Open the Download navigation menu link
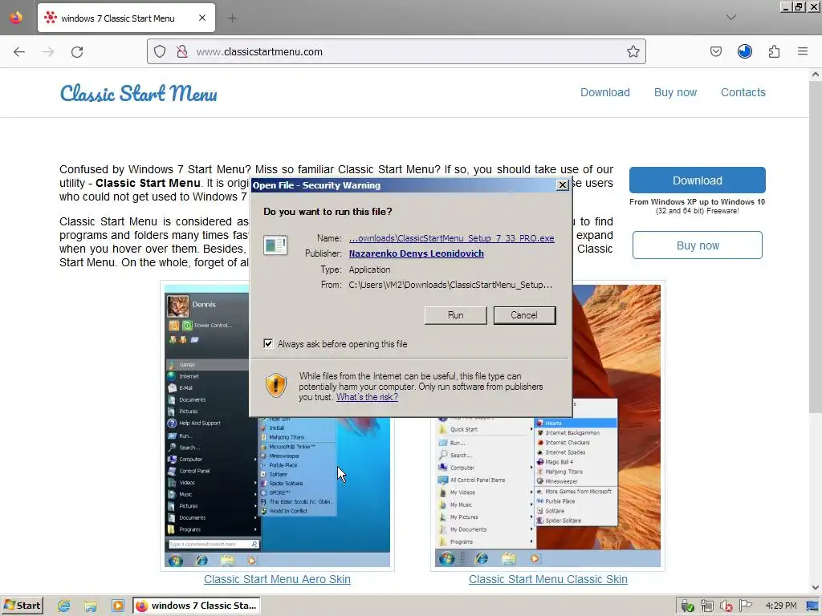822x616 pixels. tap(605, 92)
